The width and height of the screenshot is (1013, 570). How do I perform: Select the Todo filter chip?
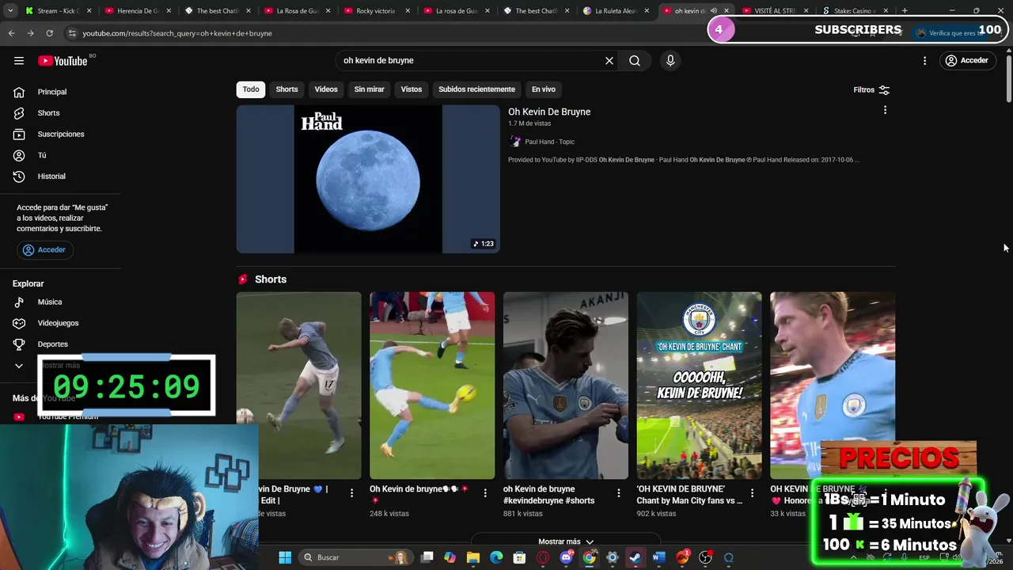pyautogui.click(x=251, y=89)
